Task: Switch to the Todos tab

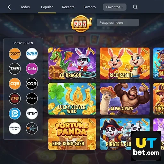Action: click(25, 7)
